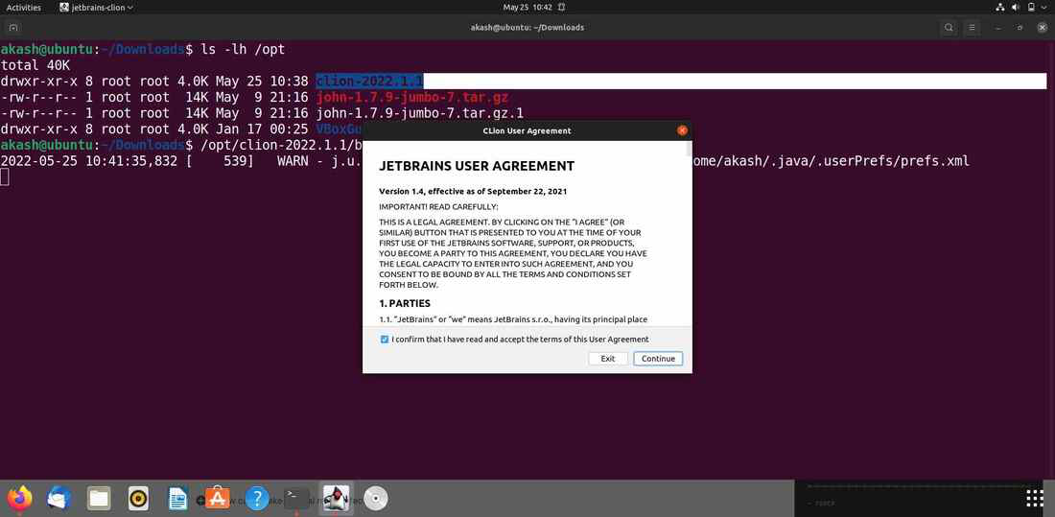This screenshot has height=517, width=1055.
Task: Switch to Terminal via the dock icon
Action: point(296,498)
